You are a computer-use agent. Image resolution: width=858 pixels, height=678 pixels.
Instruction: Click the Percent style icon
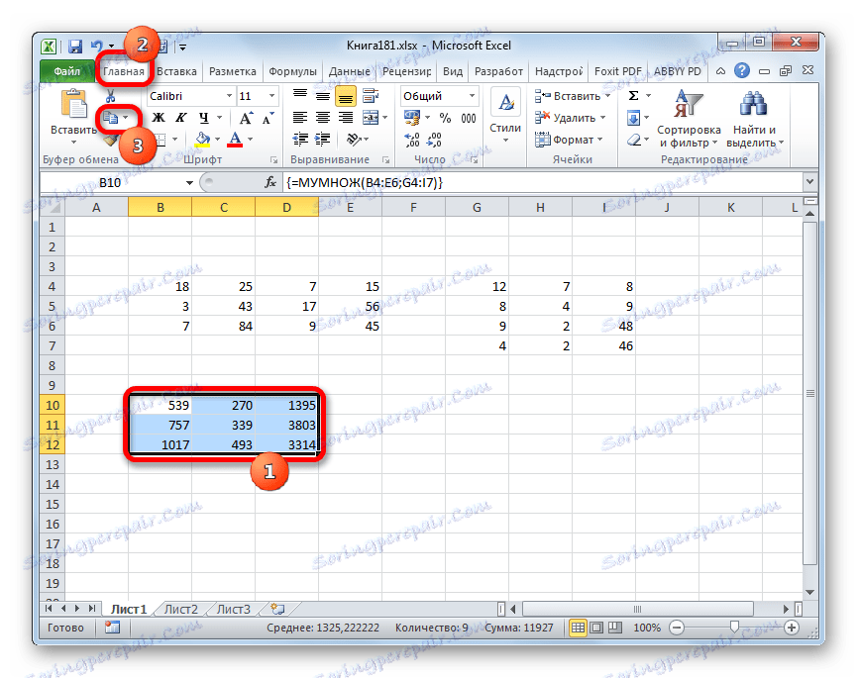[x=447, y=117]
